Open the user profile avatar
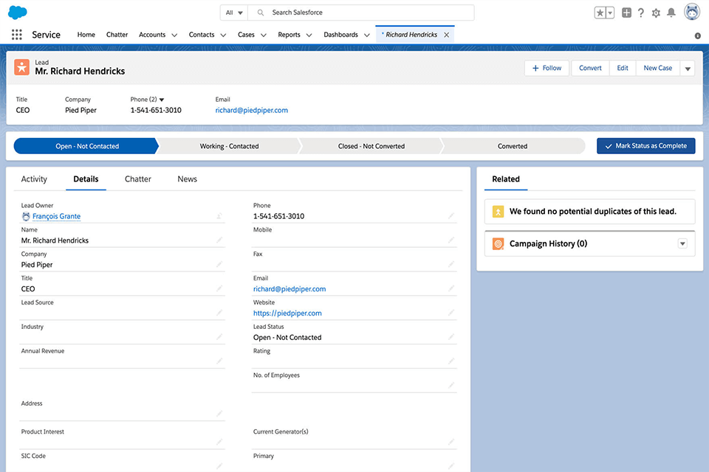709x472 pixels. 692,13
